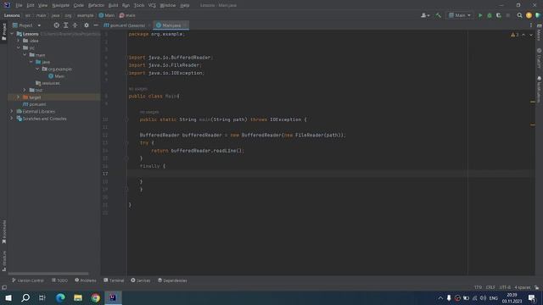Screen dimensions: 543x305
Task: Click the orange IDE update icon
Action: pos(529,15)
